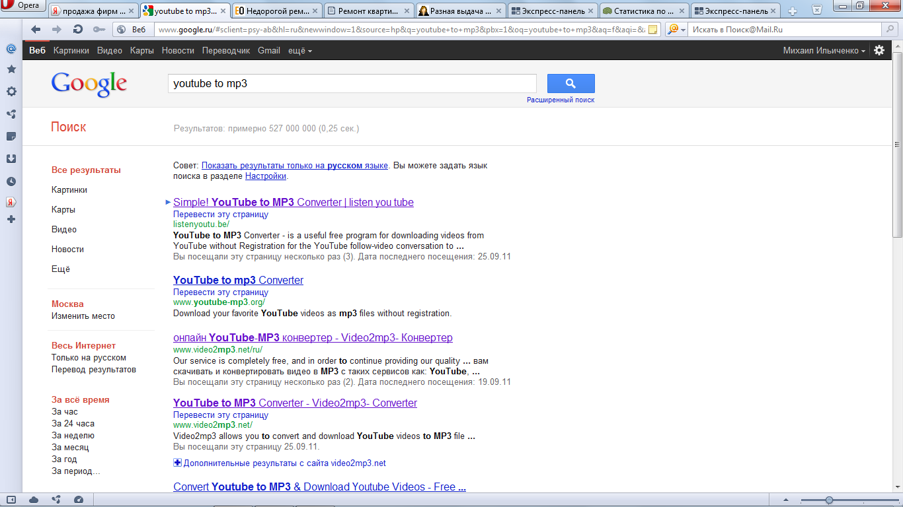Open 'Видео' in the black Google top bar
The width and height of the screenshot is (903, 507).
110,50
